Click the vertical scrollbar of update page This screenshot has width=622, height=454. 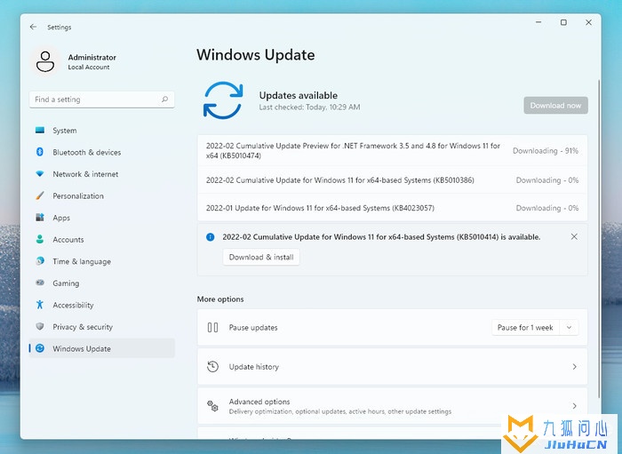pos(599,239)
